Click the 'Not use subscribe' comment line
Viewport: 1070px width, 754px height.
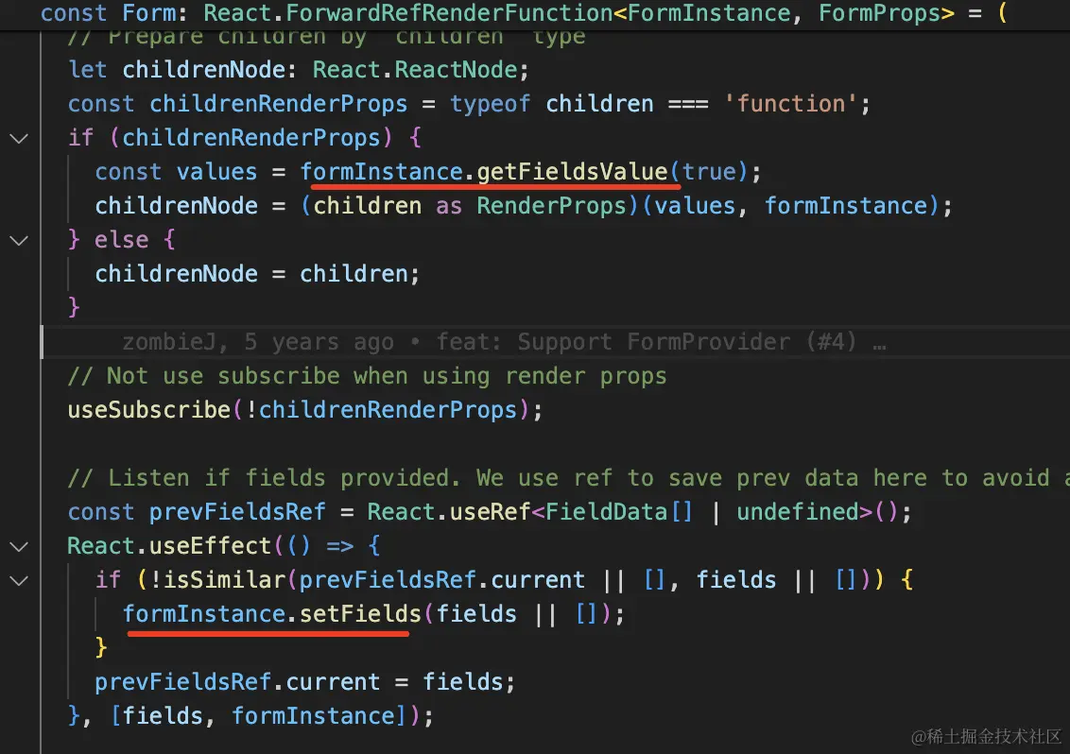(x=367, y=376)
